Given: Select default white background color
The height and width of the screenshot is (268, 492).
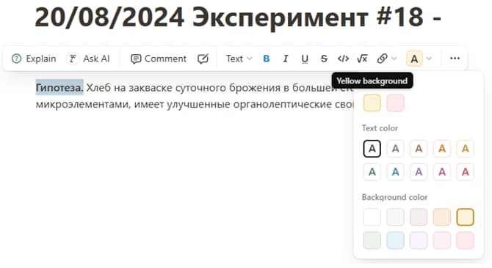Looking at the screenshot, I should pyautogui.click(x=372, y=217).
